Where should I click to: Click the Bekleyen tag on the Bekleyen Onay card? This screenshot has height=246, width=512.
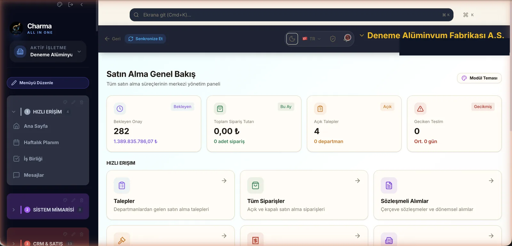(x=182, y=107)
